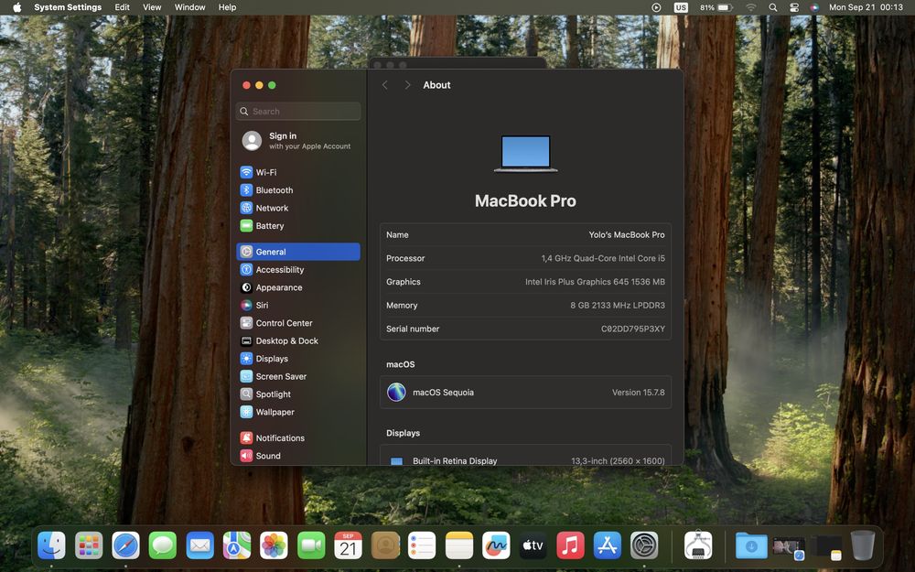The image size is (915, 572).
Task: Open Photos from the Dock
Action: (274, 546)
